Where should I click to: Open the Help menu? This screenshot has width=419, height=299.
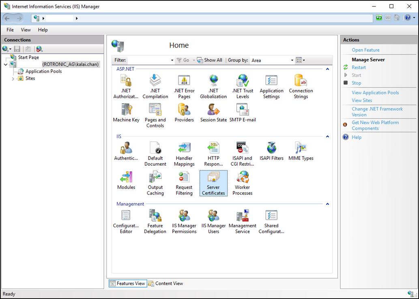coord(43,30)
